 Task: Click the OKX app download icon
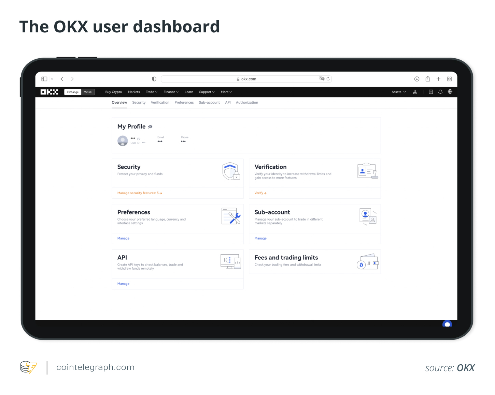point(431,92)
